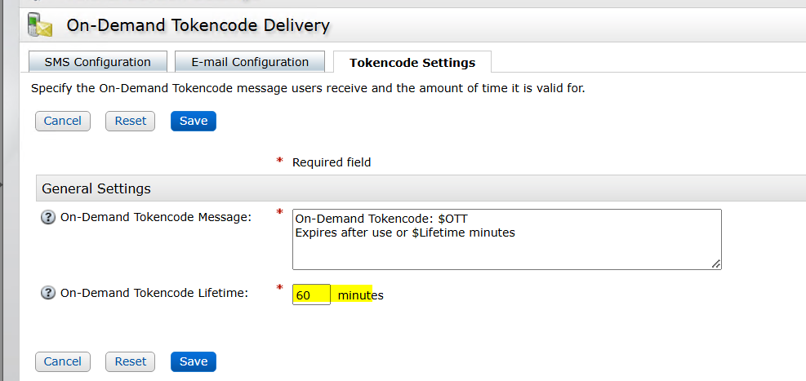Hit the top Save button
Screen dimensions: 806x381
point(194,121)
